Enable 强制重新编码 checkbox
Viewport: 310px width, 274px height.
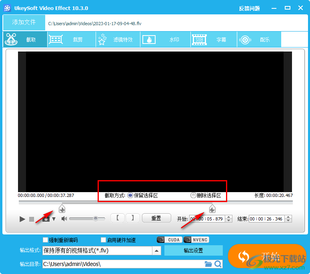(x=46, y=240)
